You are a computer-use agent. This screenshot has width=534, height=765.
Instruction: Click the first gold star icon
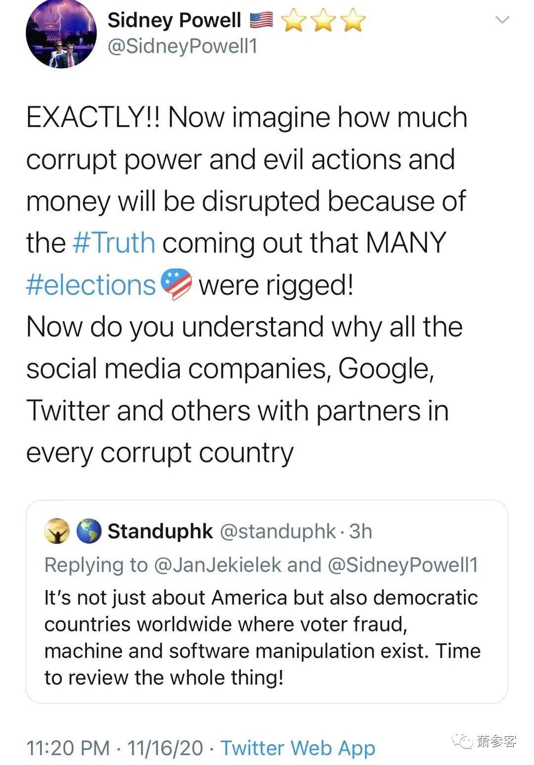294,21
